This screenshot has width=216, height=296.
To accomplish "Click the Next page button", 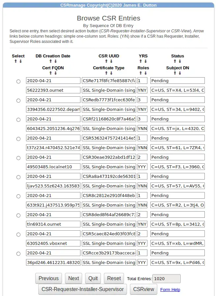I will (x=74, y=278).
